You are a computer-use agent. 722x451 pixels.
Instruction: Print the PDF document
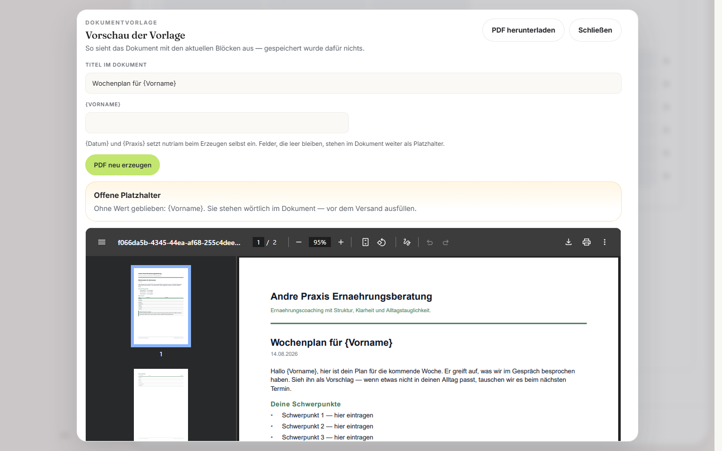pos(587,242)
